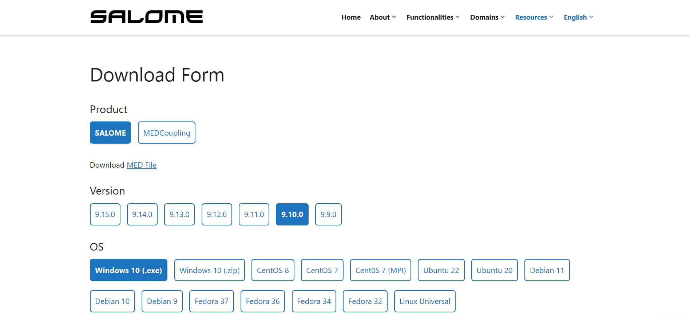Select Fedora 37 option
The image size is (690, 316).
tap(211, 301)
